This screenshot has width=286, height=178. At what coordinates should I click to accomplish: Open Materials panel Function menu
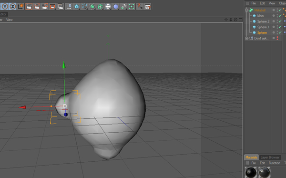275,163
